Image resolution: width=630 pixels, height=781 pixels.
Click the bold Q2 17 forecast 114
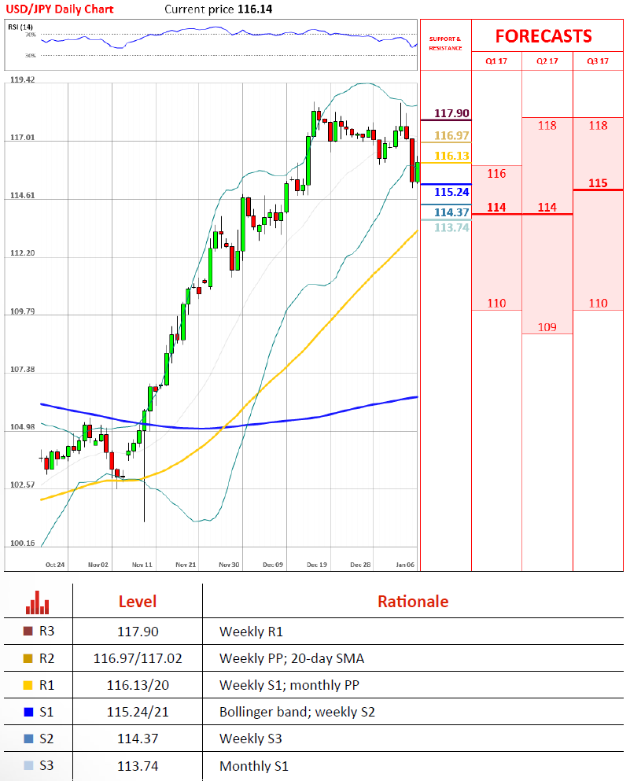547,207
